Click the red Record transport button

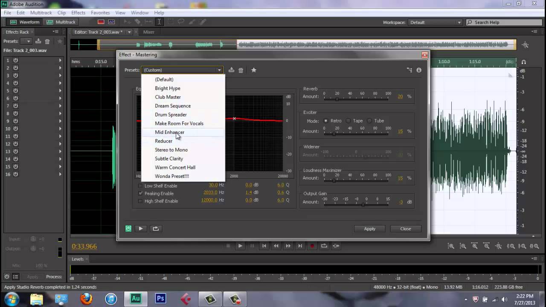click(x=312, y=246)
